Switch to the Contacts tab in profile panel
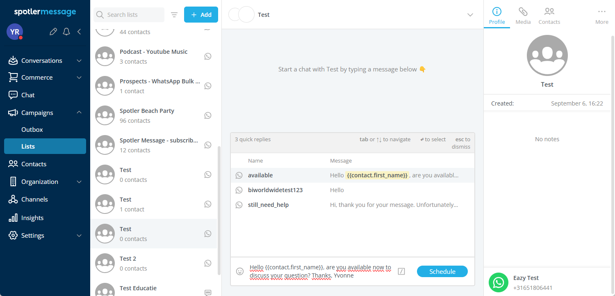 point(549,16)
